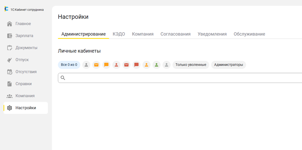
Task: Go to the Согласования tab
Action: (175, 34)
